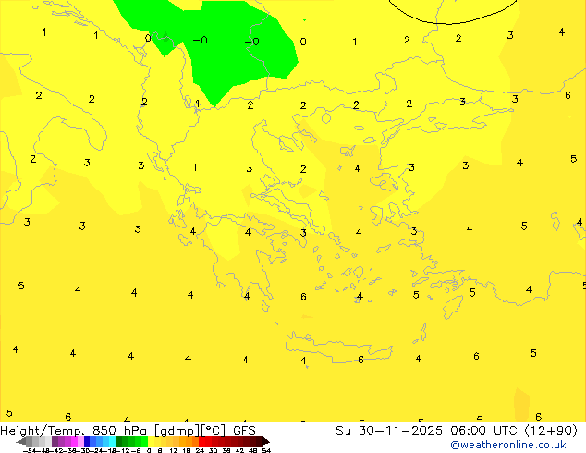The image size is (586, 453).
Task: Click the dark arrow at legend's right end
Action: click(x=266, y=441)
